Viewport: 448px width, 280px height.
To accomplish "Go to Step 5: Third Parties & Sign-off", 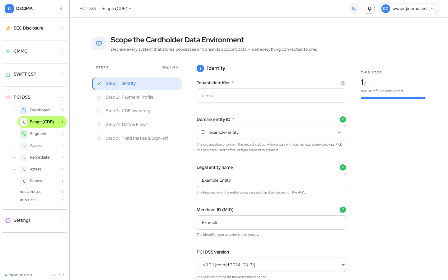I will (137, 138).
